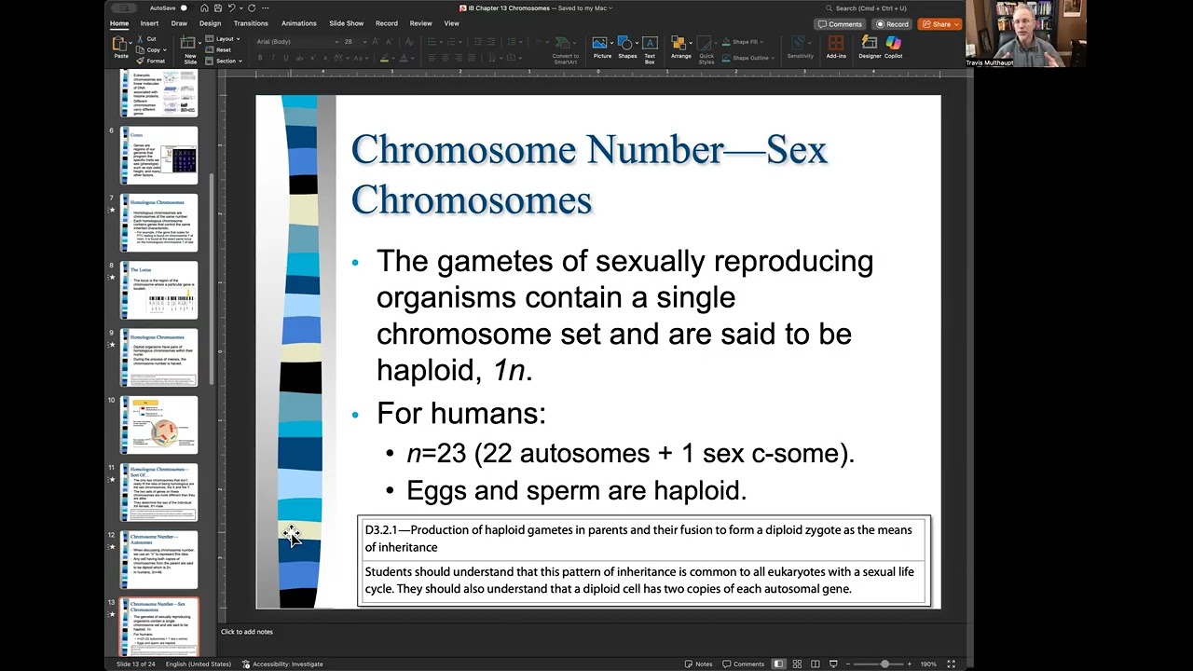Click the Save icon in the title bar

coord(216,8)
